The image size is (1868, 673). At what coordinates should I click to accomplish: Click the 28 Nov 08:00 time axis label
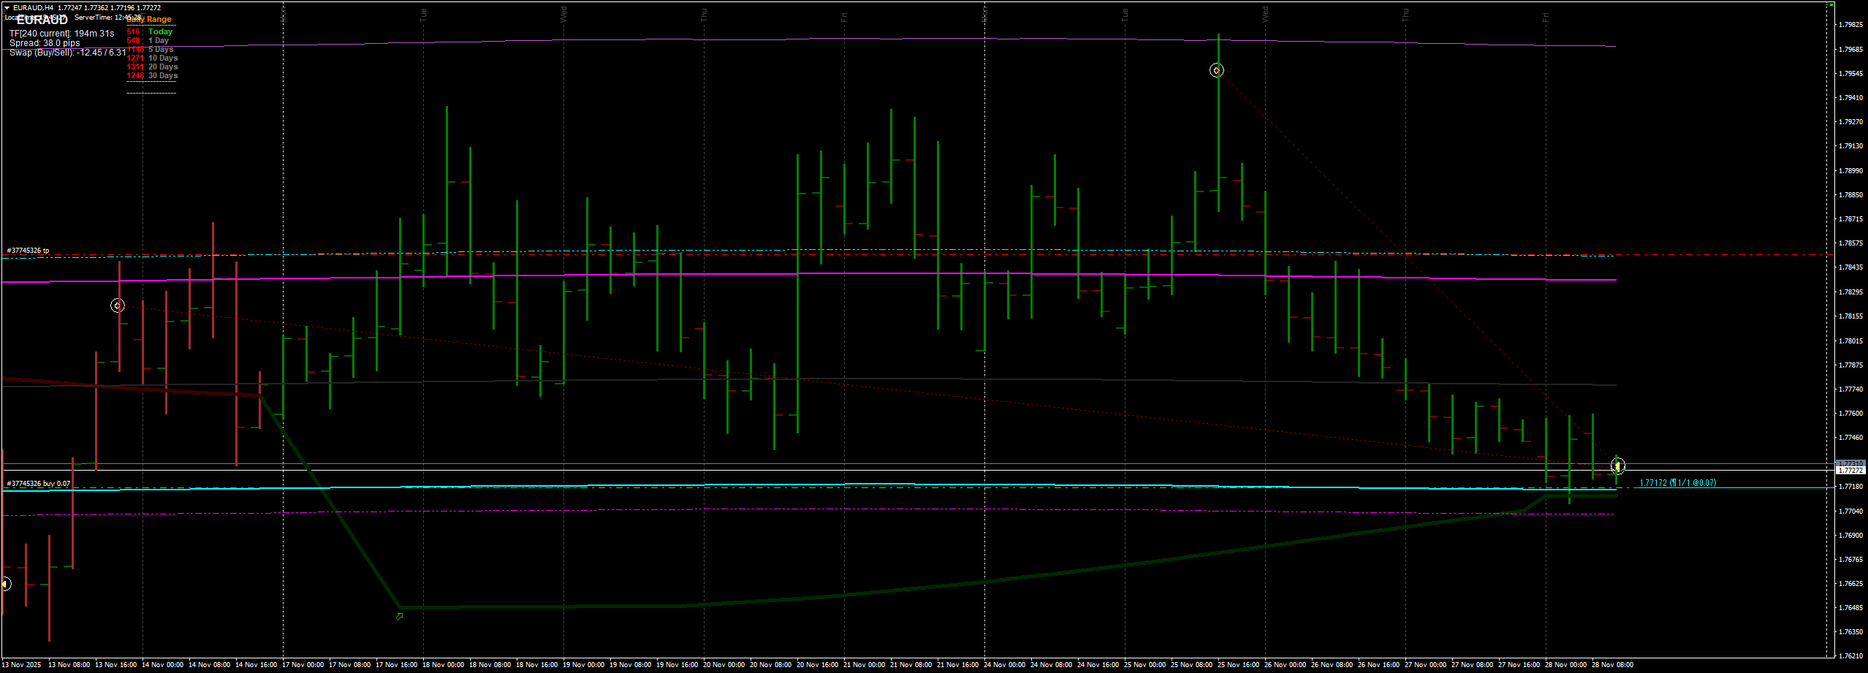1611,665
